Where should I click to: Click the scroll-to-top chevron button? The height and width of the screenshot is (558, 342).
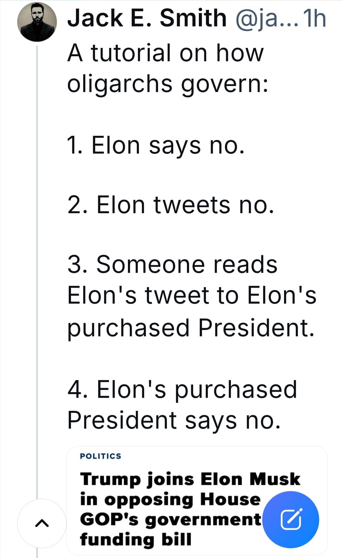click(x=42, y=523)
